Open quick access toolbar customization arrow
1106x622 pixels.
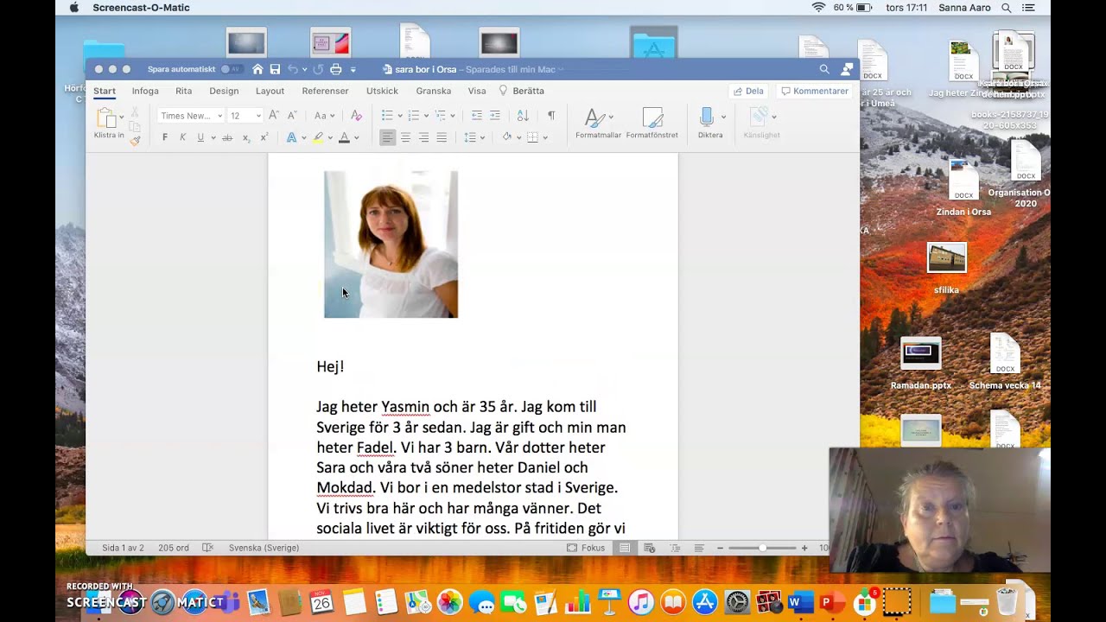(353, 69)
